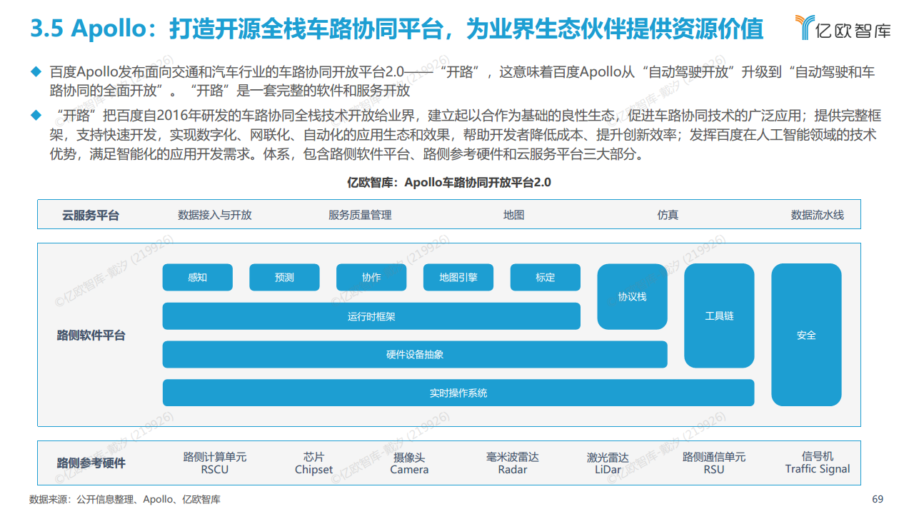
Task: Click second bullet paragraph starting “开路”把百度
Action: 465,135
